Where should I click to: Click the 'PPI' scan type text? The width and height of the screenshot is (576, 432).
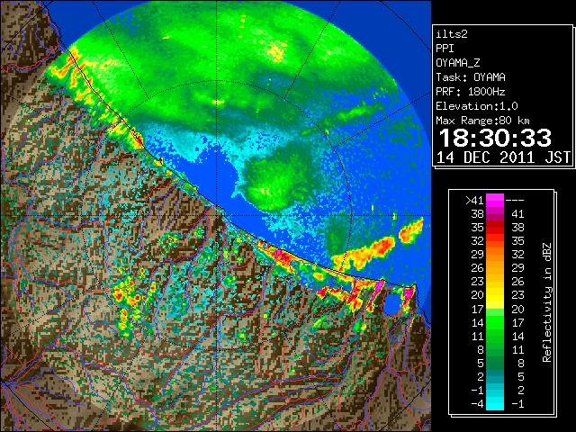pos(445,49)
